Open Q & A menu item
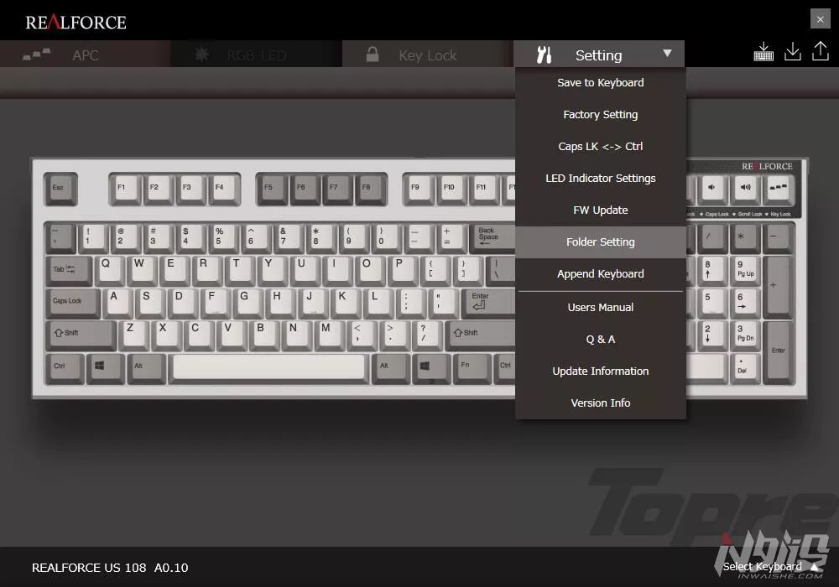The image size is (839, 587). [601, 340]
